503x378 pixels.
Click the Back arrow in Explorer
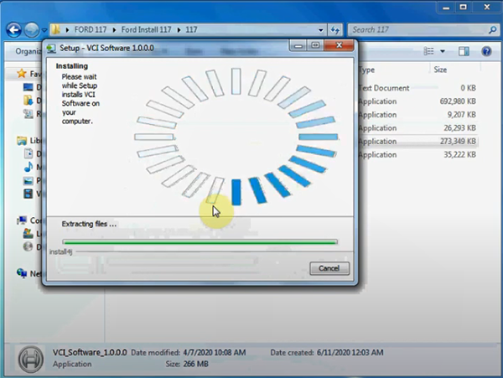(x=14, y=30)
